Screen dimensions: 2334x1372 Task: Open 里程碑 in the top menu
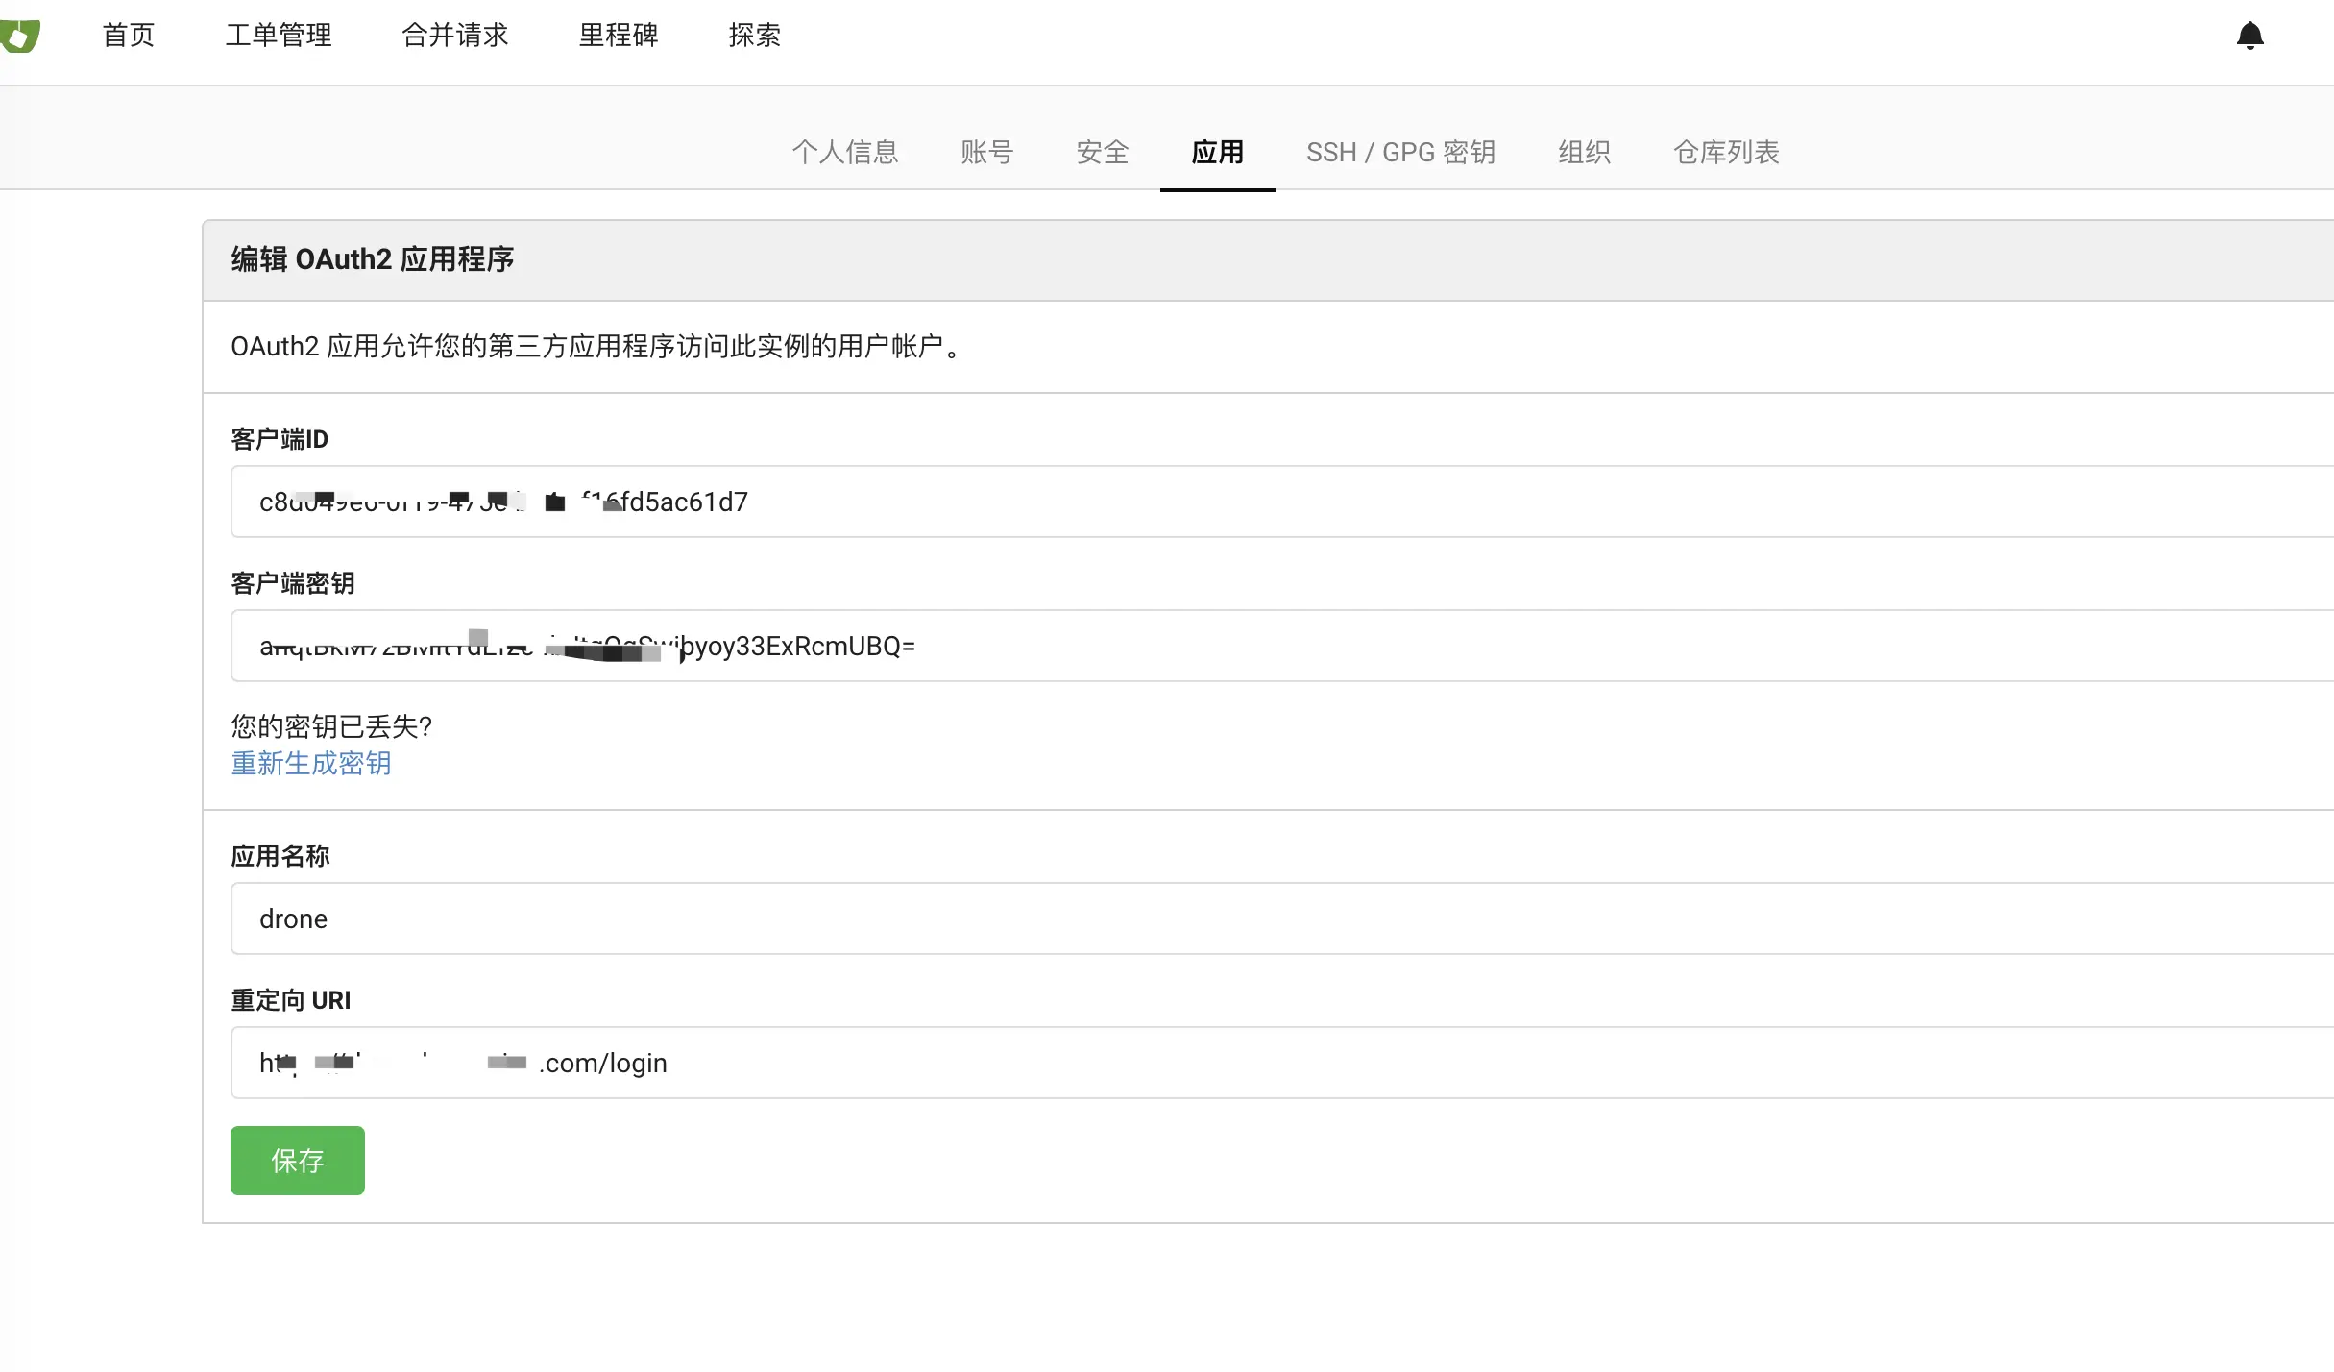(618, 36)
